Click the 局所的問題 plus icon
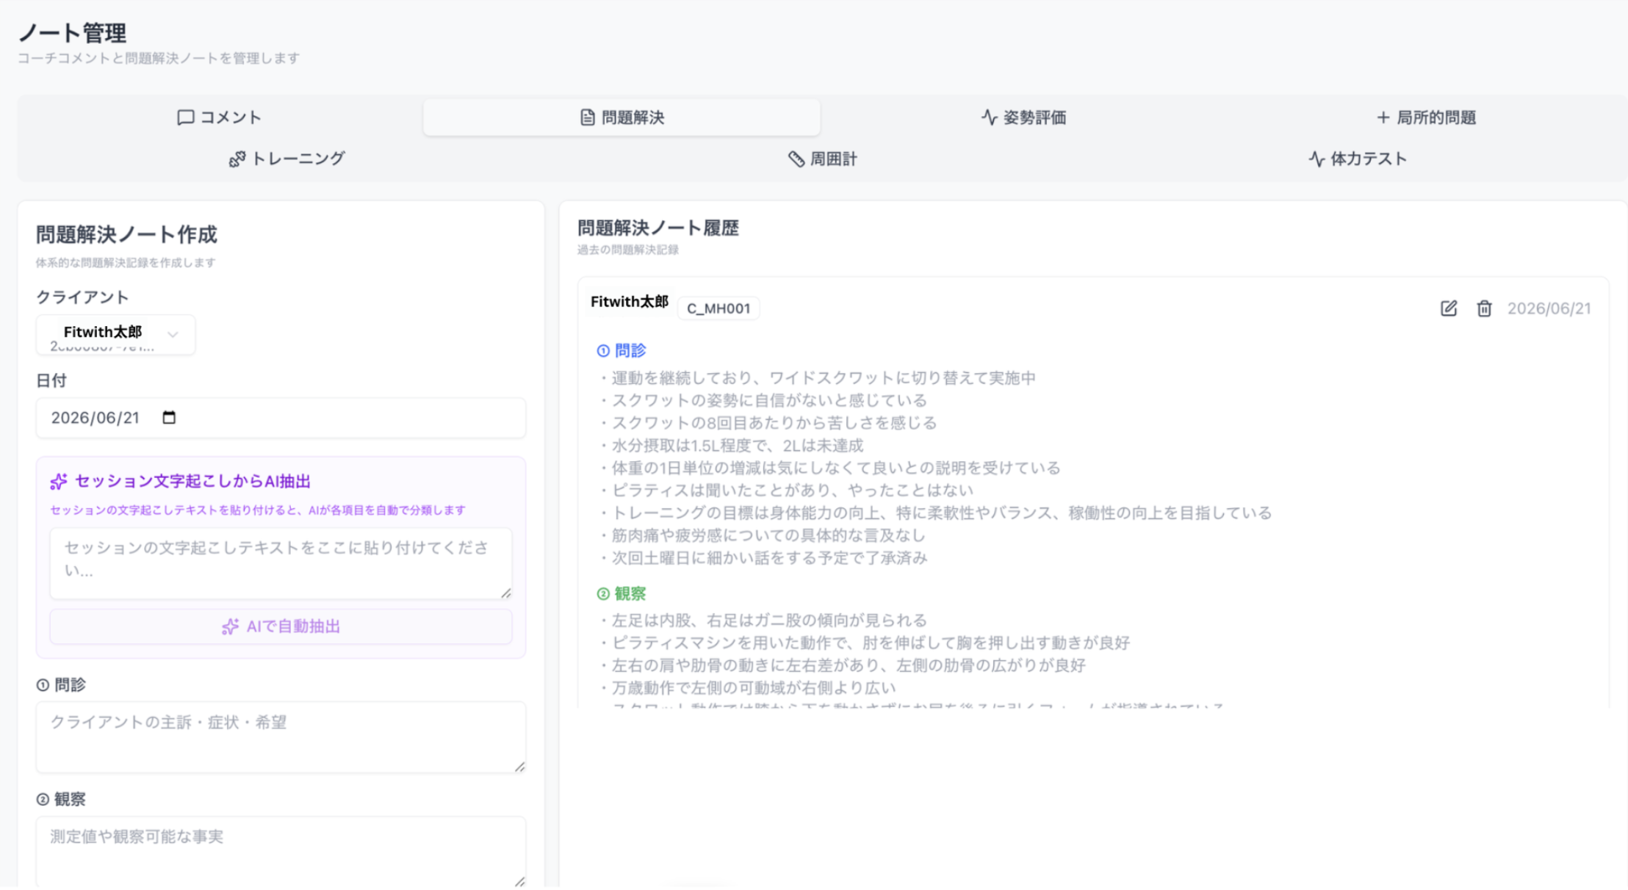This screenshot has height=890, width=1628. point(1383,117)
